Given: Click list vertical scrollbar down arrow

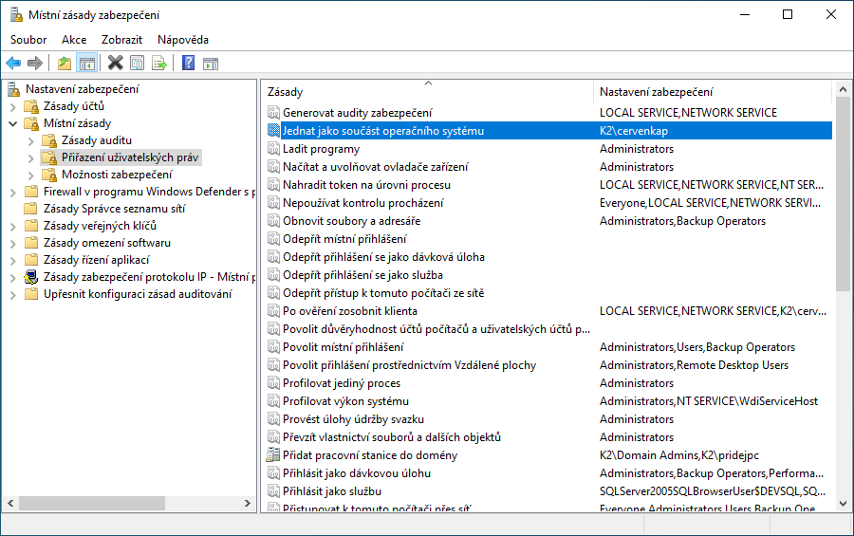Looking at the screenshot, I should 842,504.
